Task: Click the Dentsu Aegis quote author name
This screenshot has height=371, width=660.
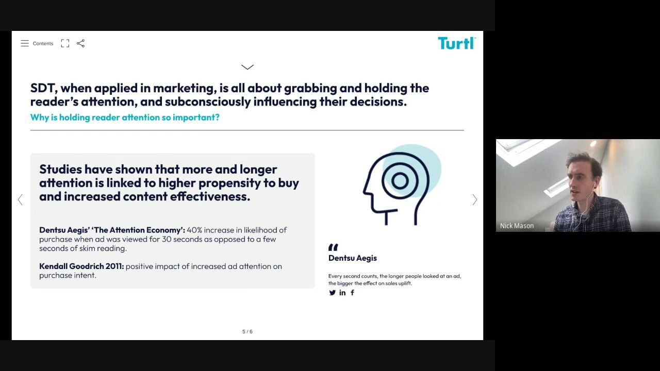Action: (x=353, y=258)
